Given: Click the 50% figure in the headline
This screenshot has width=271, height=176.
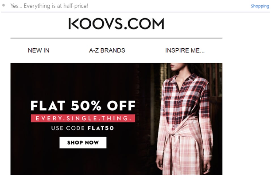Looking at the screenshot, I should (x=86, y=106).
